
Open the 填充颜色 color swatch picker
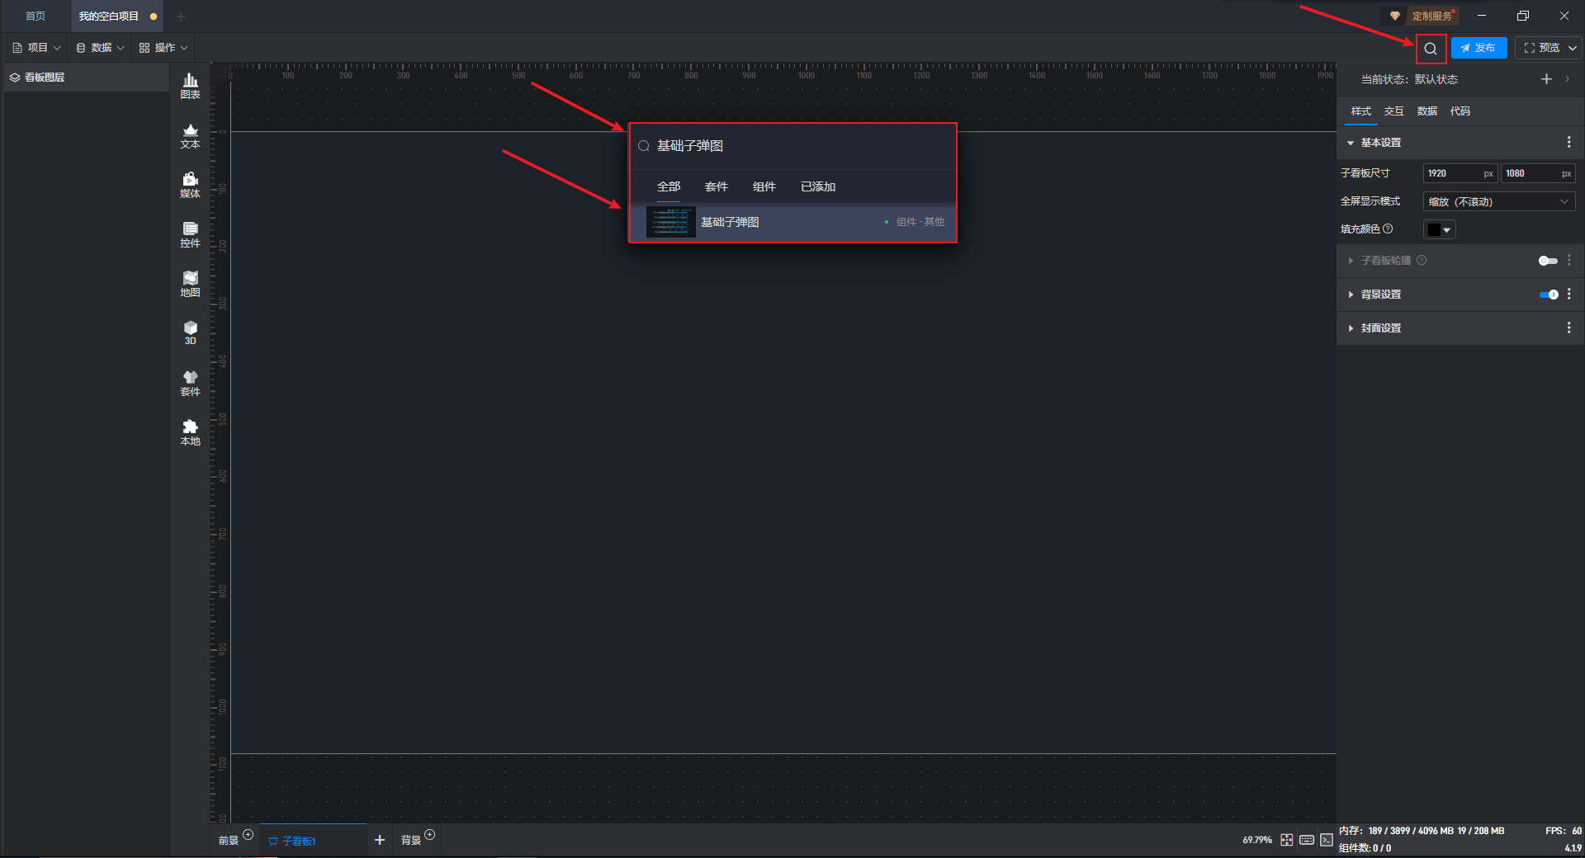coord(1439,230)
